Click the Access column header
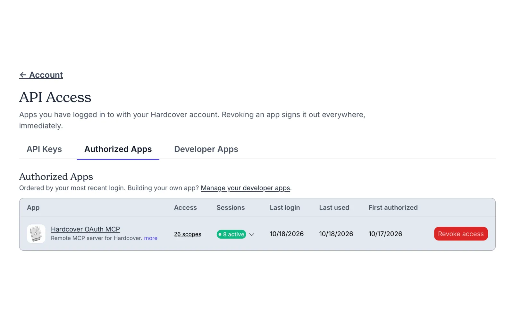513x321 pixels. (x=185, y=208)
